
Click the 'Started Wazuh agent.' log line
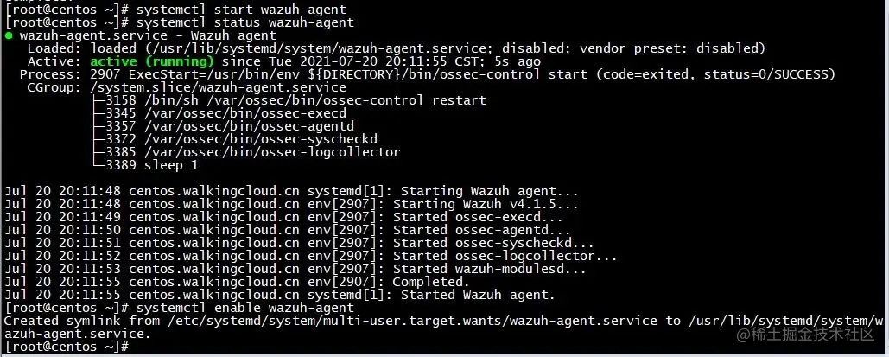pyautogui.click(x=280, y=295)
